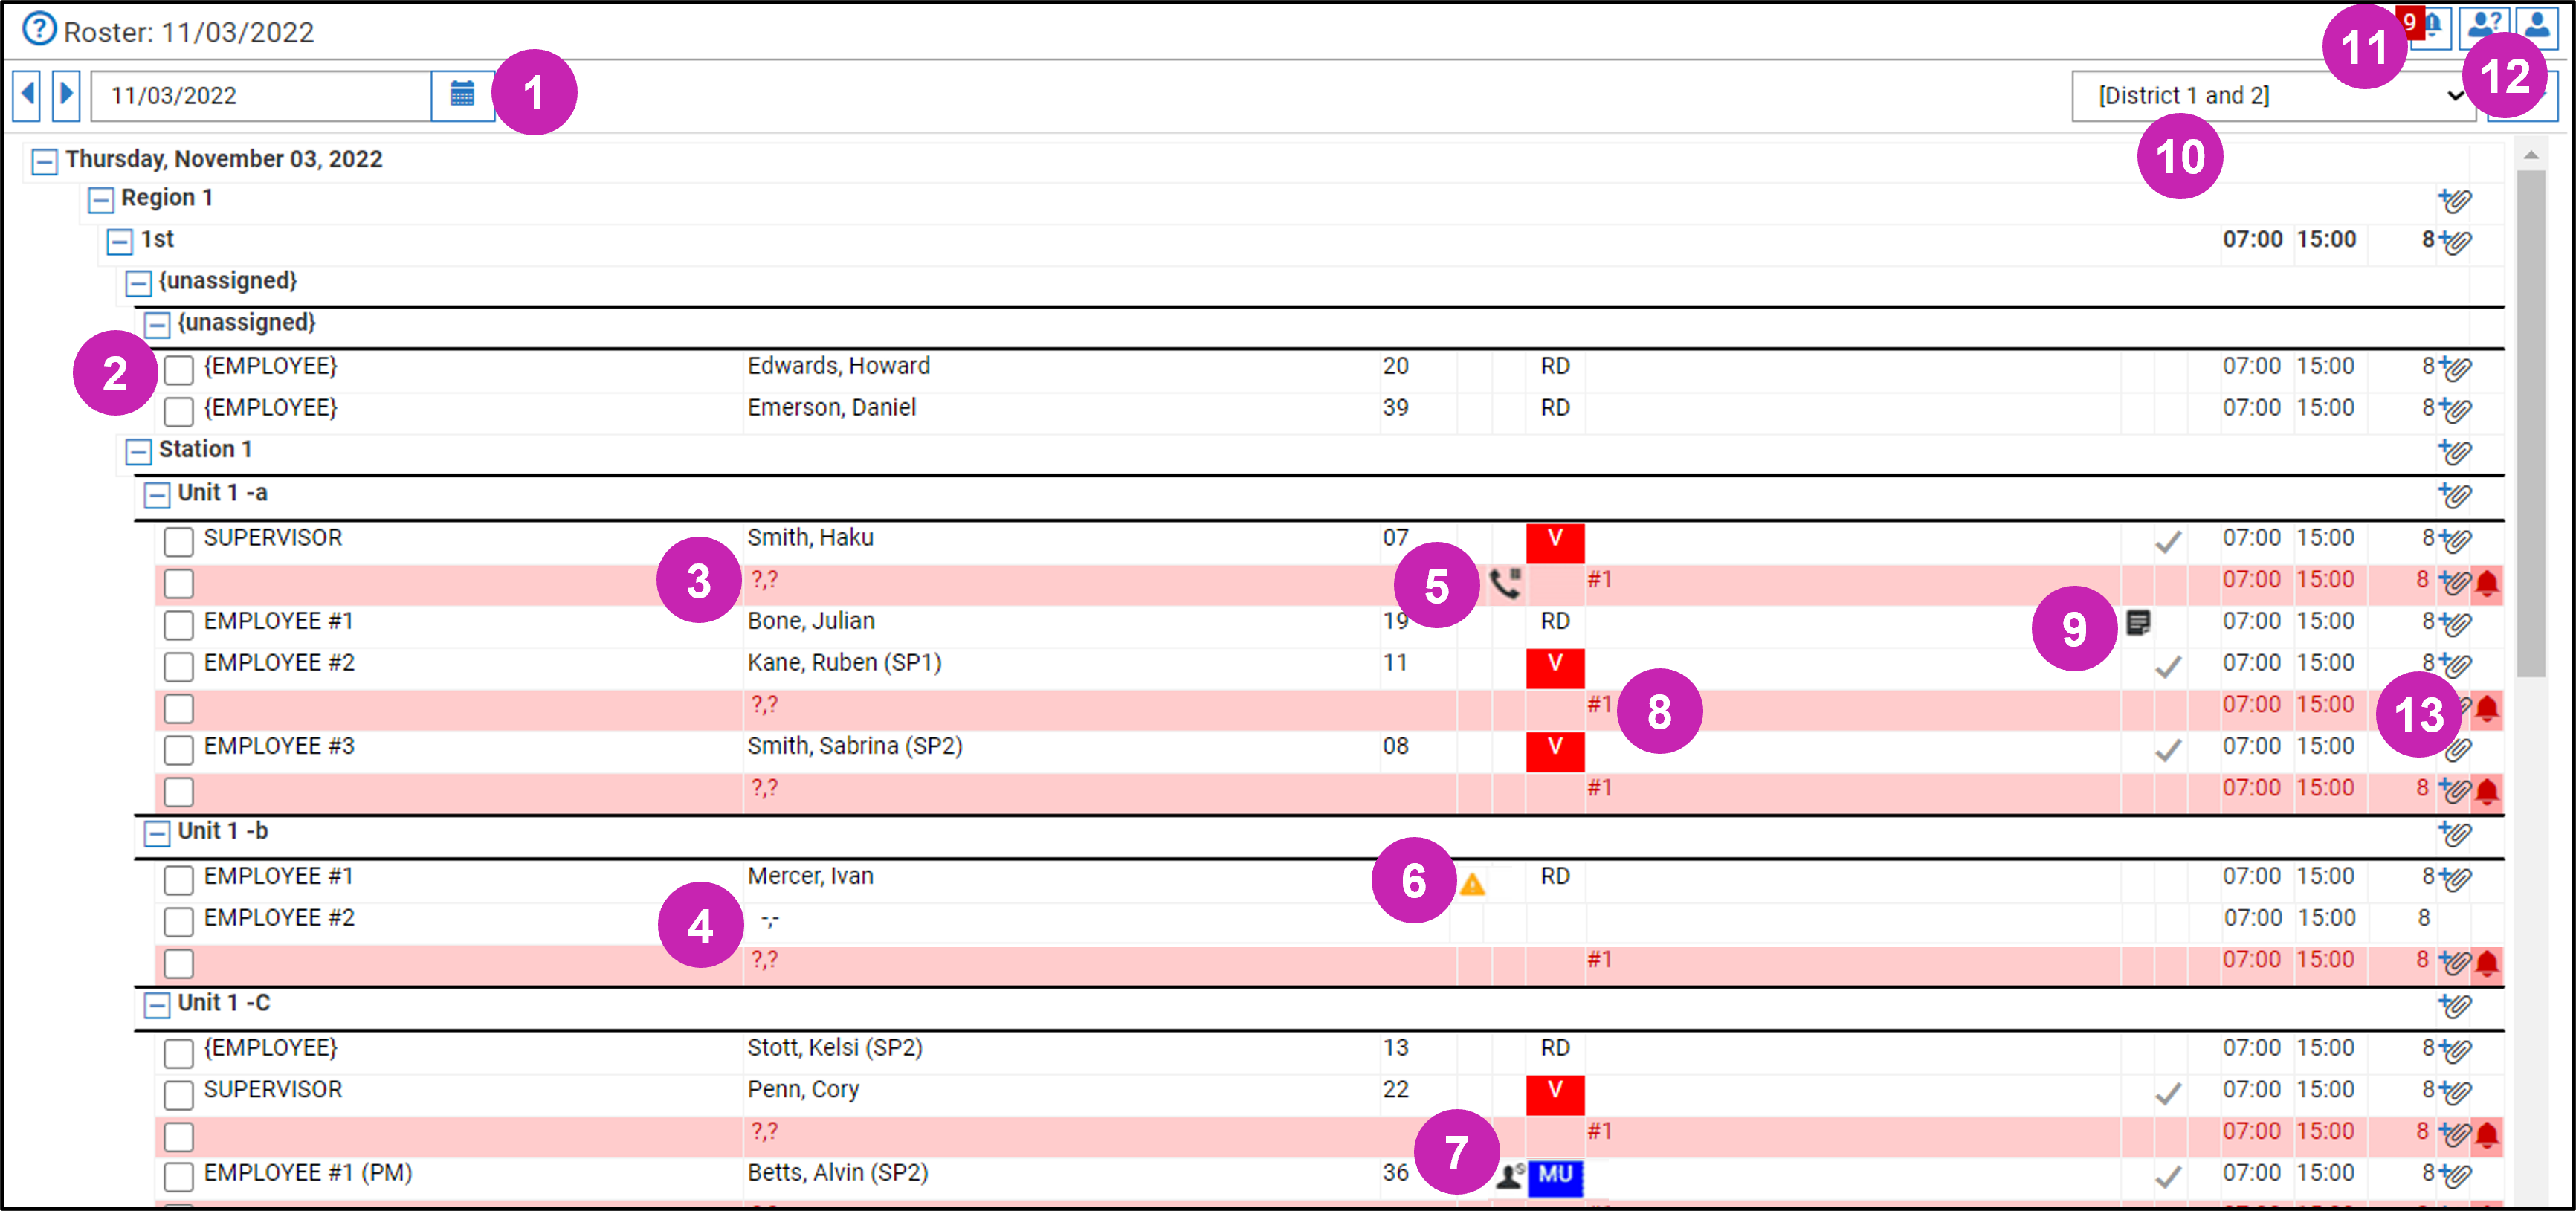
Task: Collapse the Station 1 node
Action: [x=138, y=451]
